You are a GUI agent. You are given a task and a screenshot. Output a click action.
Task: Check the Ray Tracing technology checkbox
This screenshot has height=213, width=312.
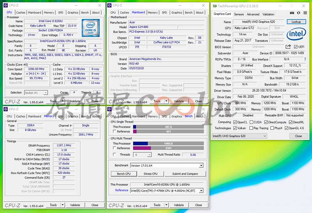(x=250, y=128)
